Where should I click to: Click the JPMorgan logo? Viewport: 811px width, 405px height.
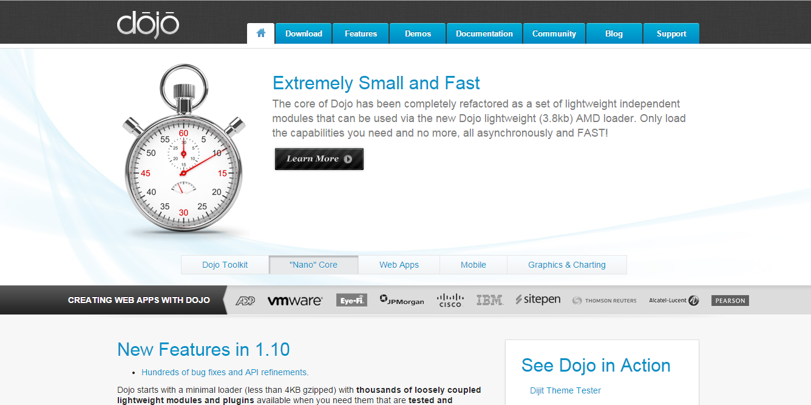pos(402,300)
